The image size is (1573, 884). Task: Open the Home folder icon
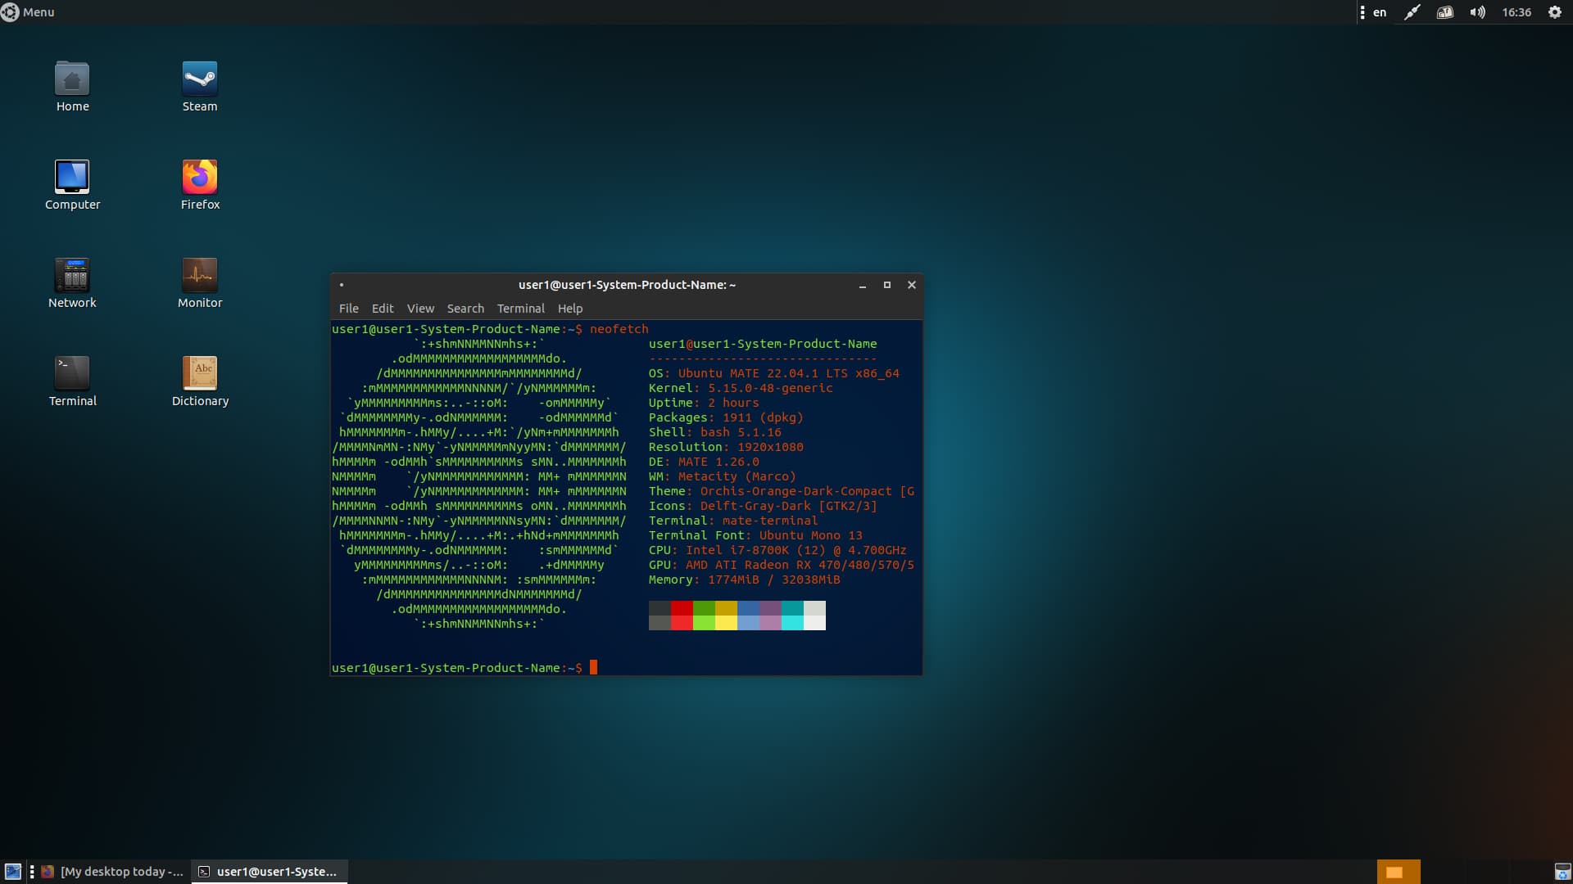click(72, 80)
